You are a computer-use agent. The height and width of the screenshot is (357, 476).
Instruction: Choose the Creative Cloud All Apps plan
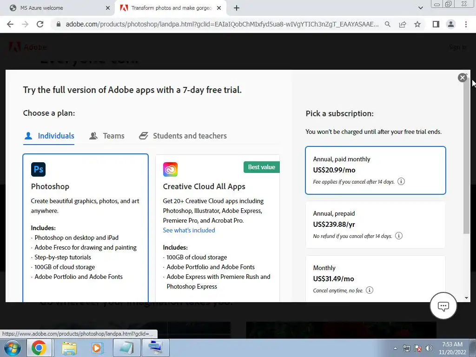218,228
